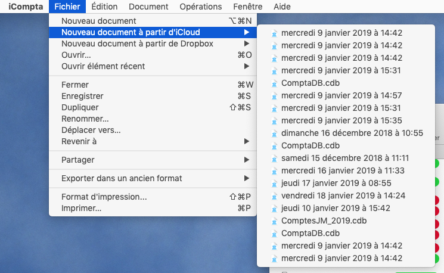Choose Déplacer vers… menu item
This screenshot has width=444, height=273.
click(x=153, y=130)
